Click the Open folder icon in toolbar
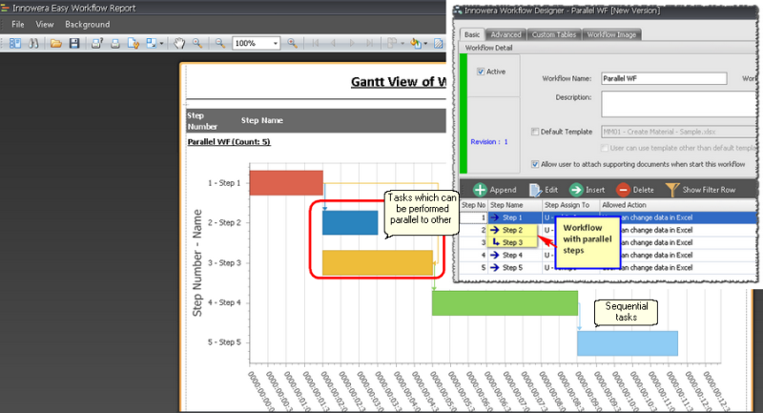 point(56,44)
